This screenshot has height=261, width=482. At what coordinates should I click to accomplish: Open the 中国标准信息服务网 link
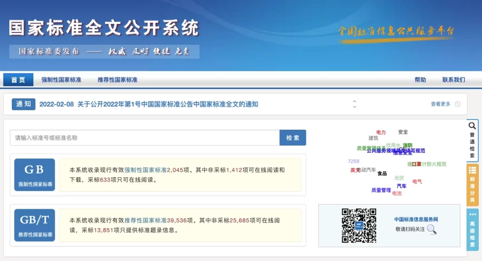[416, 219]
